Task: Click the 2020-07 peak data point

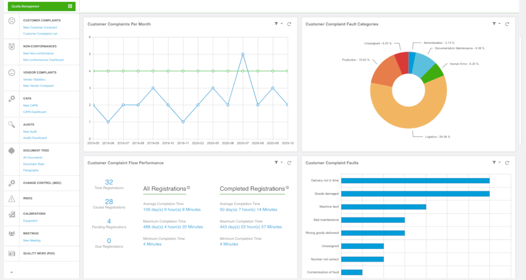Action: pos(243,54)
